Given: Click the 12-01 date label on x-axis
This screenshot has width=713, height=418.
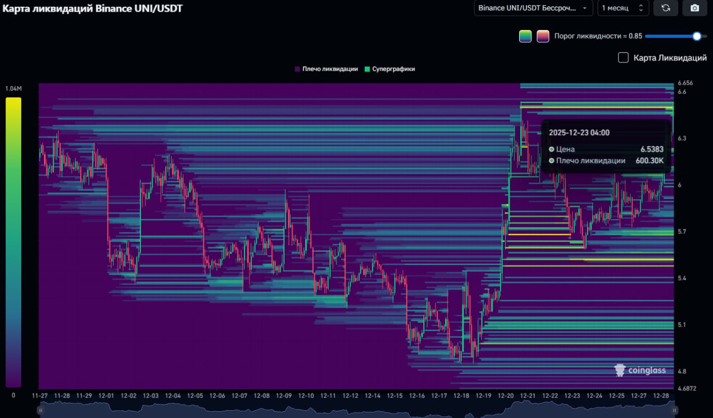Looking at the screenshot, I should tap(106, 396).
